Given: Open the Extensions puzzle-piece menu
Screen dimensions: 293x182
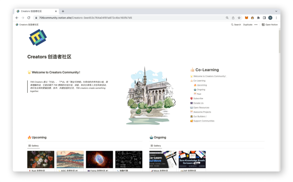Looking at the screenshot, I should (258, 18).
